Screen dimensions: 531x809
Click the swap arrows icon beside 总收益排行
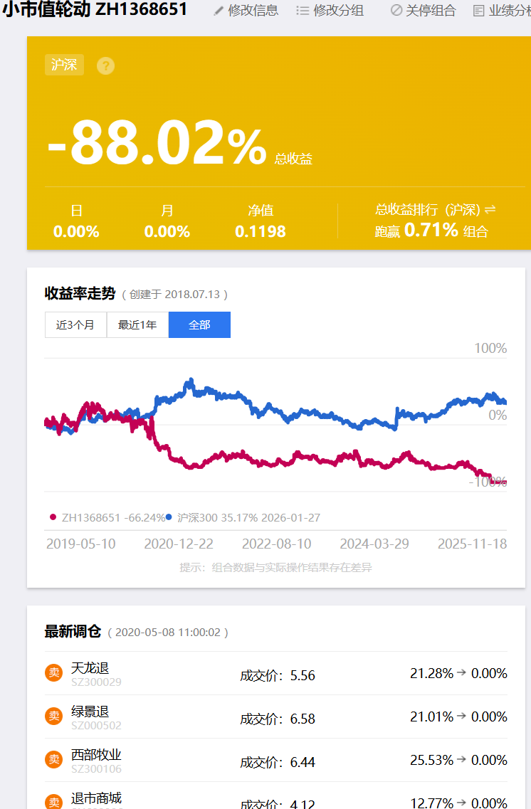coord(490,209)
